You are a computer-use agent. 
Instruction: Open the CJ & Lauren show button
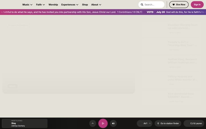pyautogui.click(x=194, y=123)
